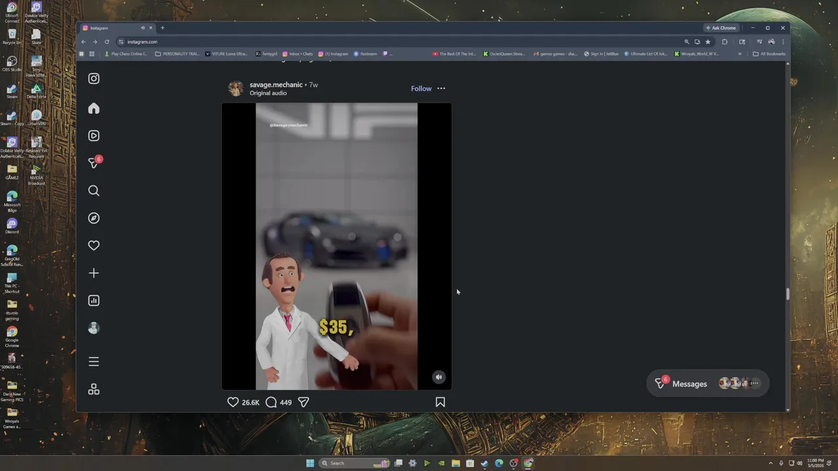This screenshot has height=471, width=838.
Task: Select the Discord desktop shortcut
Action: click(12, 226)
